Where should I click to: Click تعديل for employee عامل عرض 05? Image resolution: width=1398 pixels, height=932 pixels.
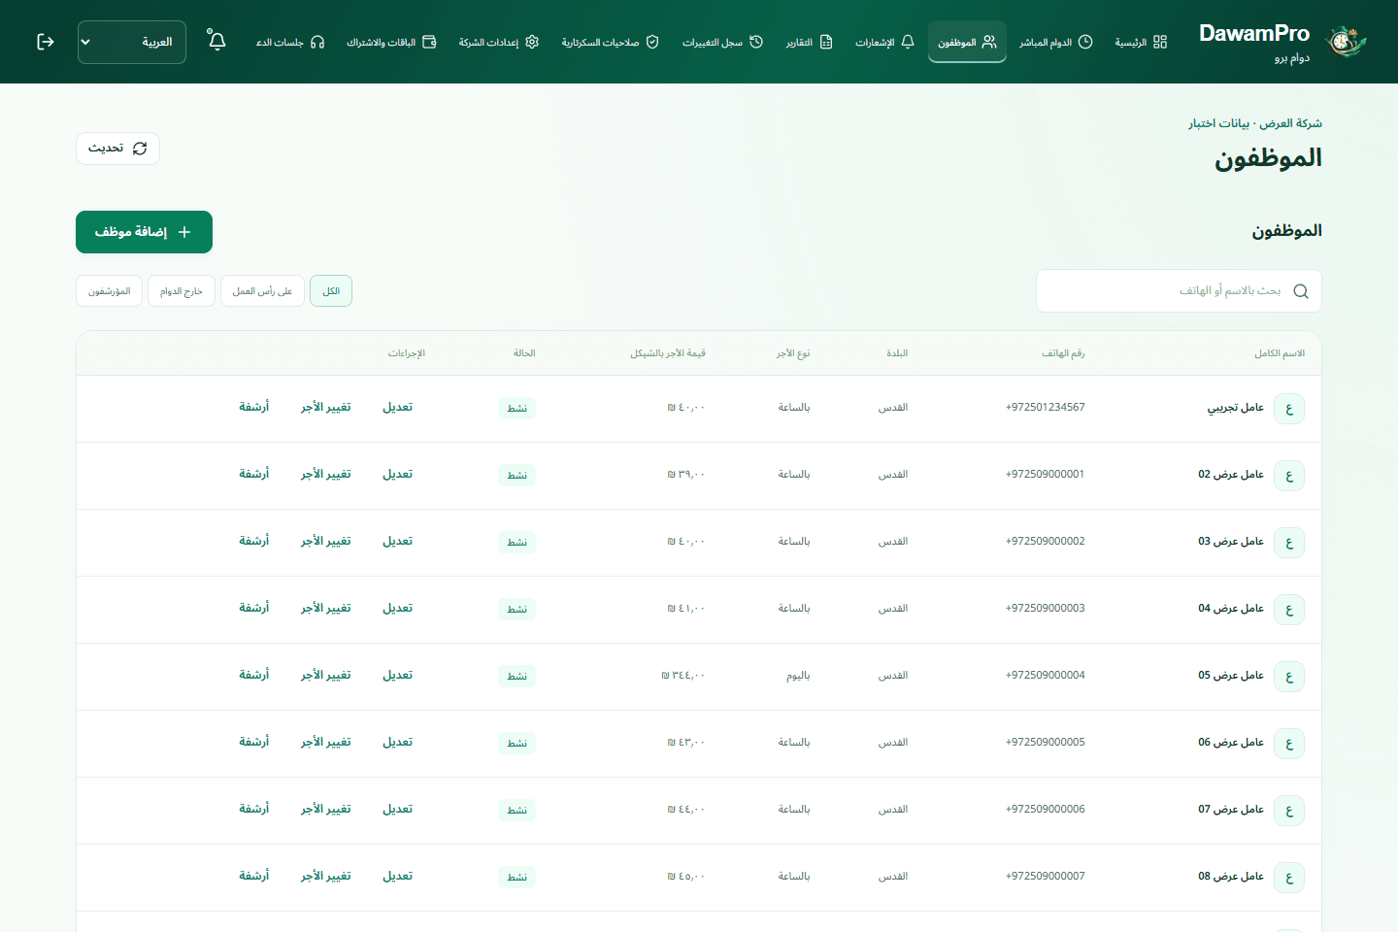398,675
